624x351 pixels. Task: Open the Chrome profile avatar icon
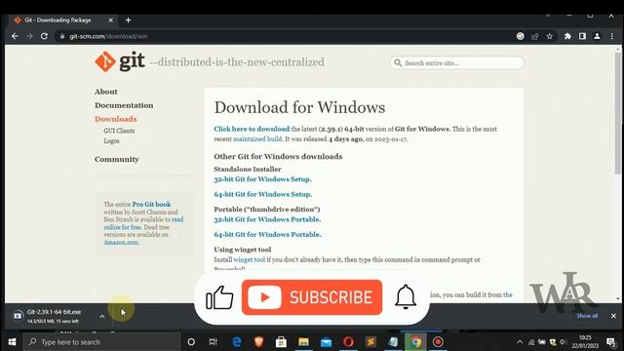[597, 36]
